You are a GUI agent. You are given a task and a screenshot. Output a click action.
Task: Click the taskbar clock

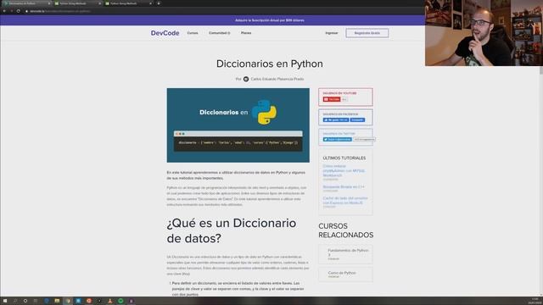click(535, 301)
